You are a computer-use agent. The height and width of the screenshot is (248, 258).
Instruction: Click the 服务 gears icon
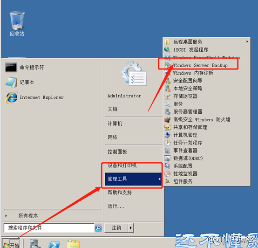[x=168, y=104]
